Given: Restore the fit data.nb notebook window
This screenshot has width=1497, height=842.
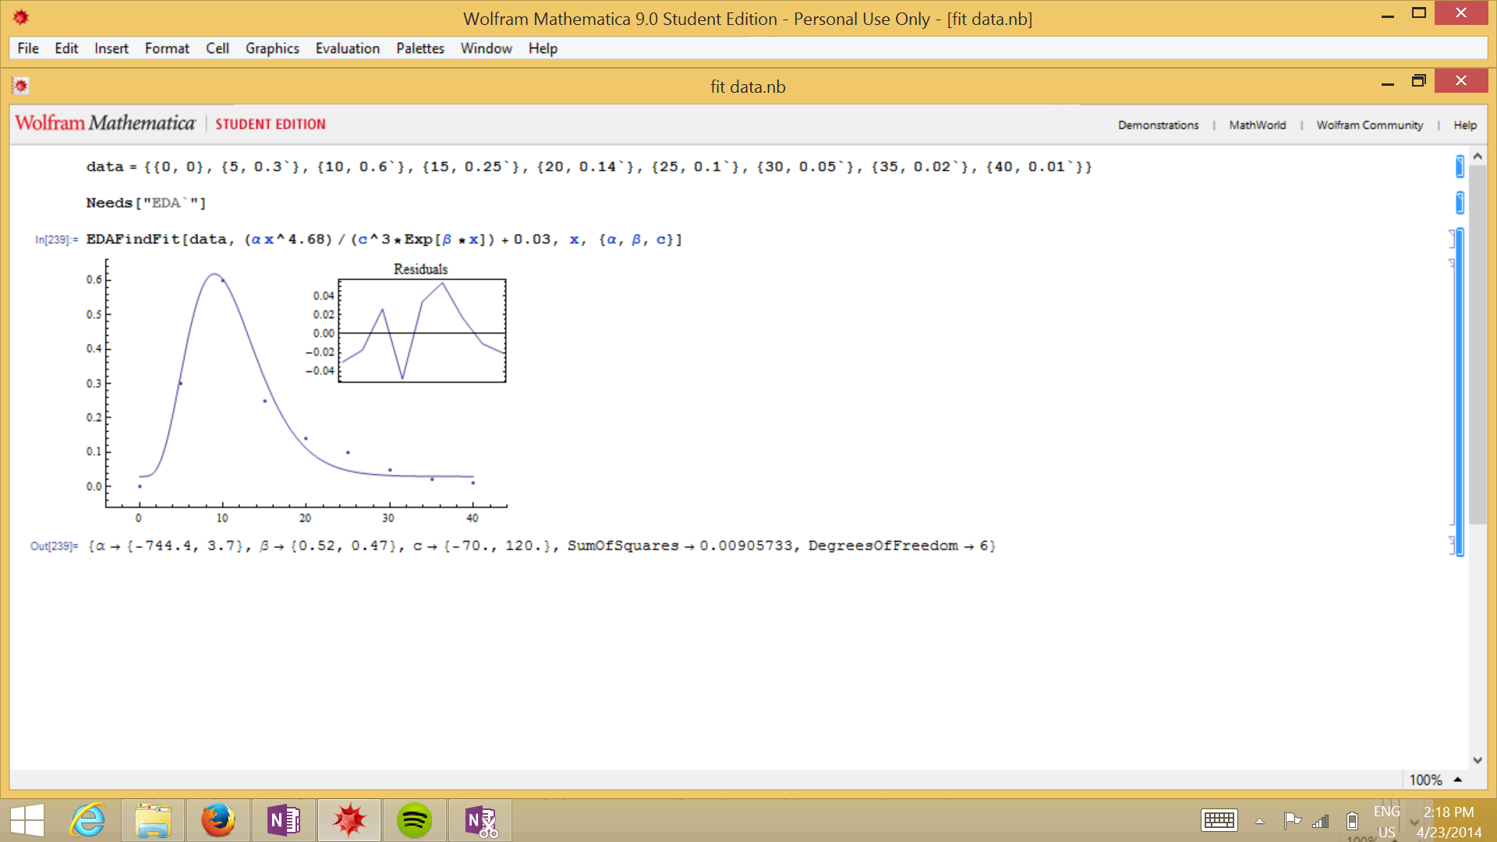Looking at the screenshot, I should 1419,81.
